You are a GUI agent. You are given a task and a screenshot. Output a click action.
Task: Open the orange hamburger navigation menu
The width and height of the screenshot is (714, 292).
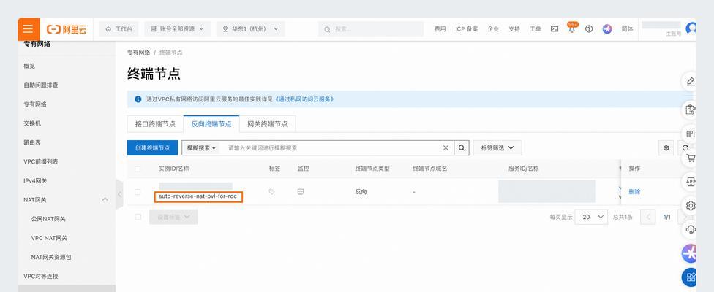pyautogui.click(x=29, y=29)
